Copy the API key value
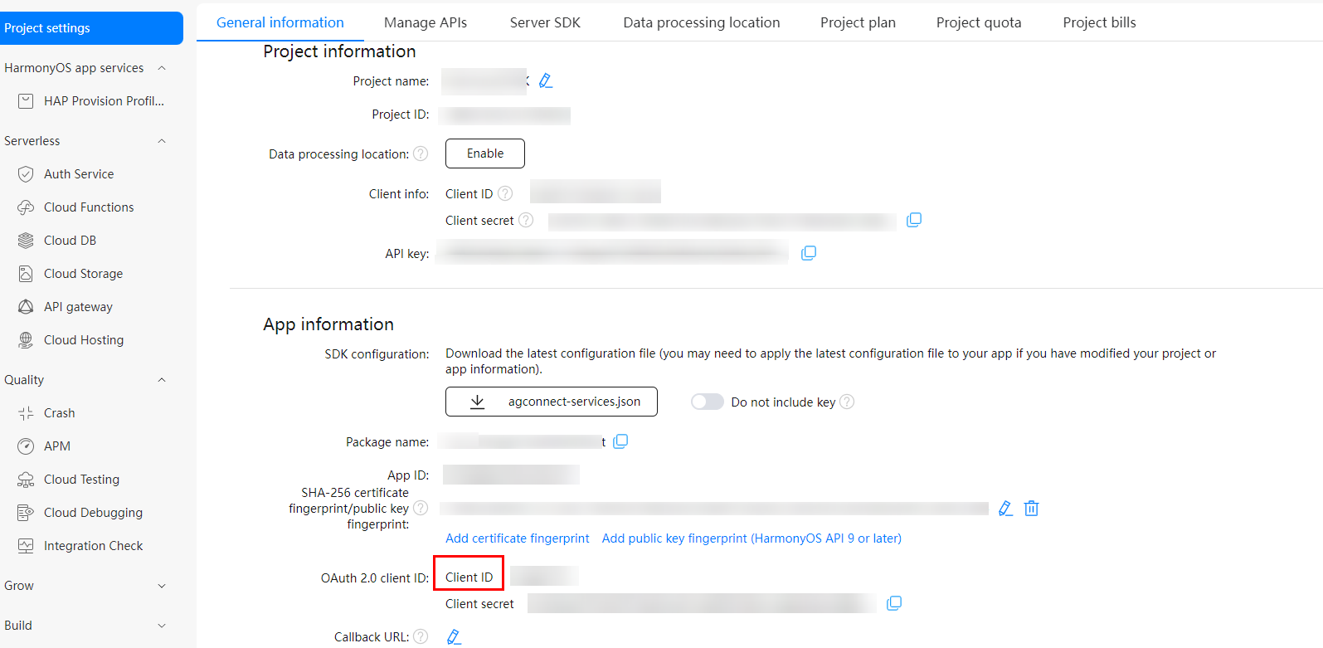Viewport: 1323px width, 648px height. 809,253
